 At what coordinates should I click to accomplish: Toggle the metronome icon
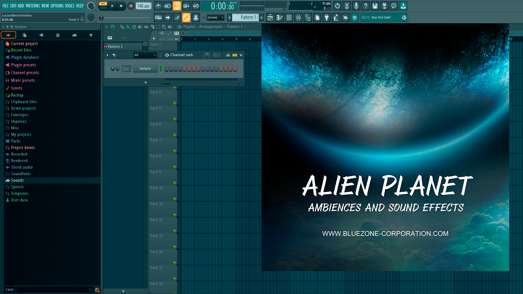click(x=158, y=6)
